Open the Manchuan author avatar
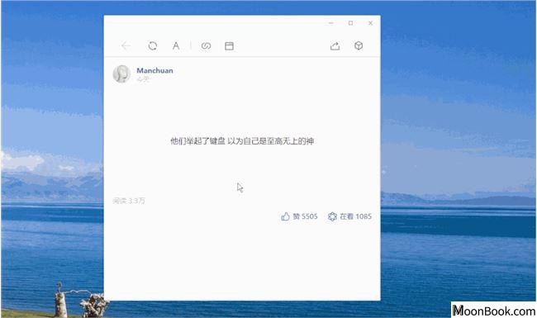The image size is (537, 318). point(121,74)
